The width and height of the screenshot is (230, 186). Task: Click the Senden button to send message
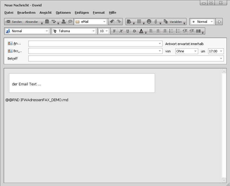pos(14,22)
